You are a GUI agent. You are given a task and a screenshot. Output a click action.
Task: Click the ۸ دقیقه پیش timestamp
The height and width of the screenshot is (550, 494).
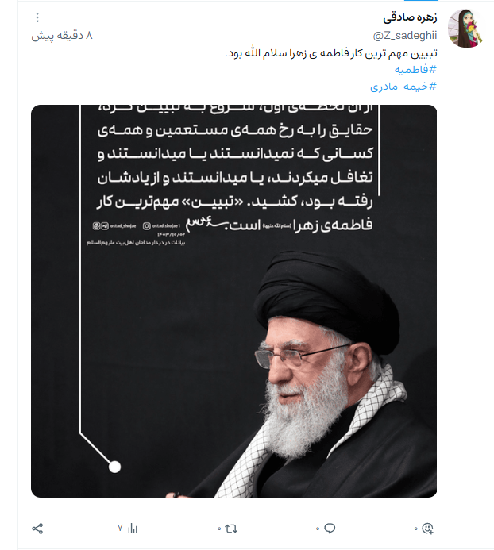pyautogui.click(x=62, y=36)
